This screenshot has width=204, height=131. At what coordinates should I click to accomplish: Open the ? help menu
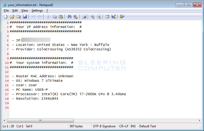coord(47,11)
